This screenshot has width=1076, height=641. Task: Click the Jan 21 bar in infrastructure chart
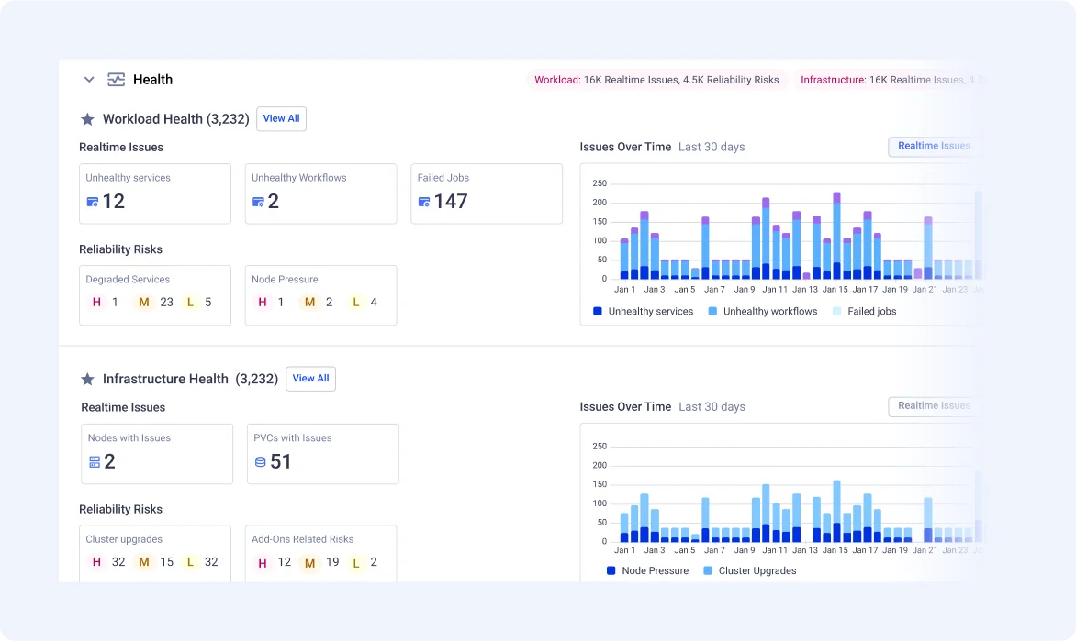(x=928, y=520)
